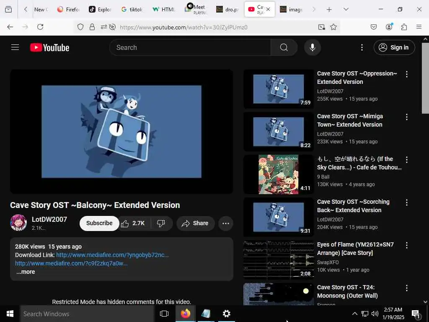The width and height of the screenshot is (429, 322).
Task: Open the Extensions puzzle icon
Action: [404, 27]
